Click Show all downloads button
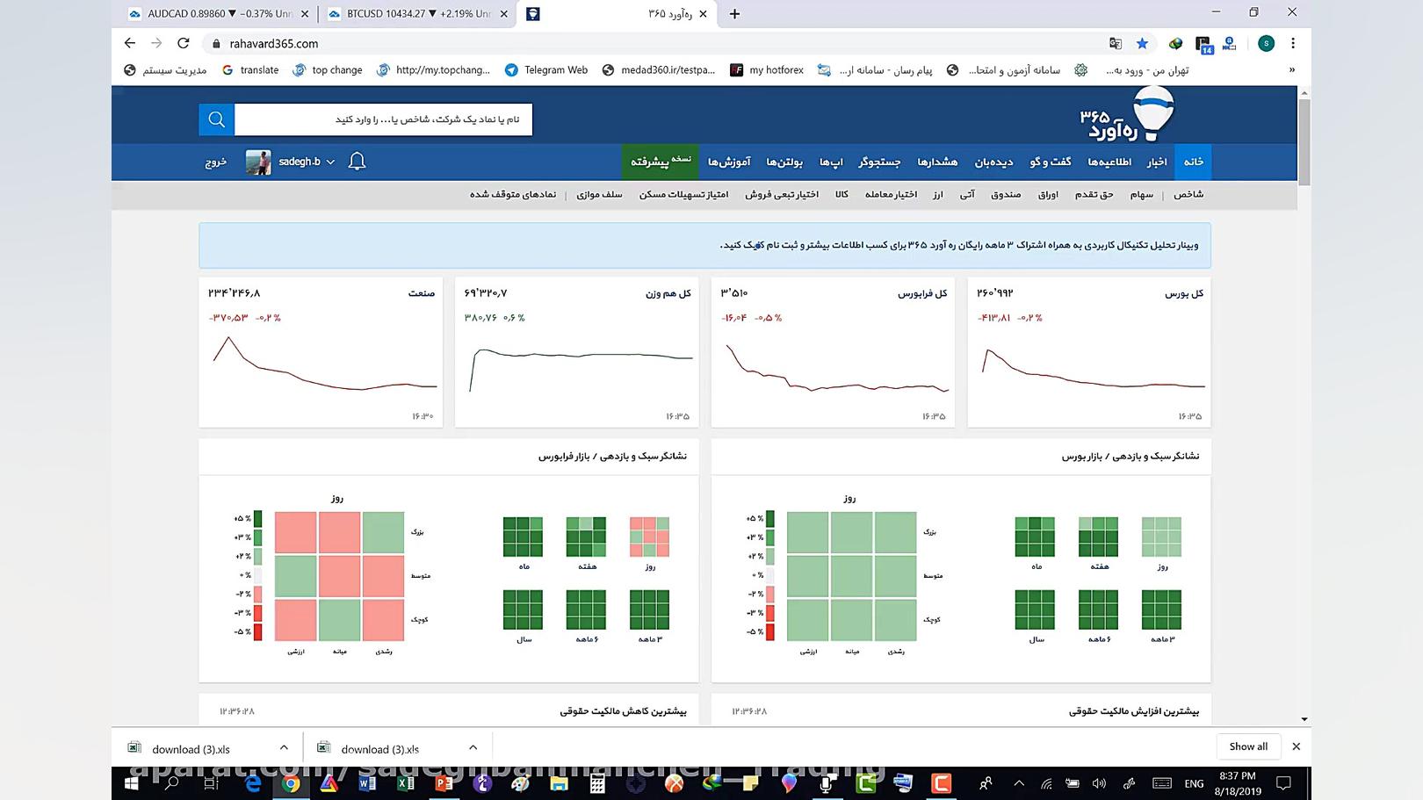This screenshot has width=1423, height=800. tap(1248, 746)
